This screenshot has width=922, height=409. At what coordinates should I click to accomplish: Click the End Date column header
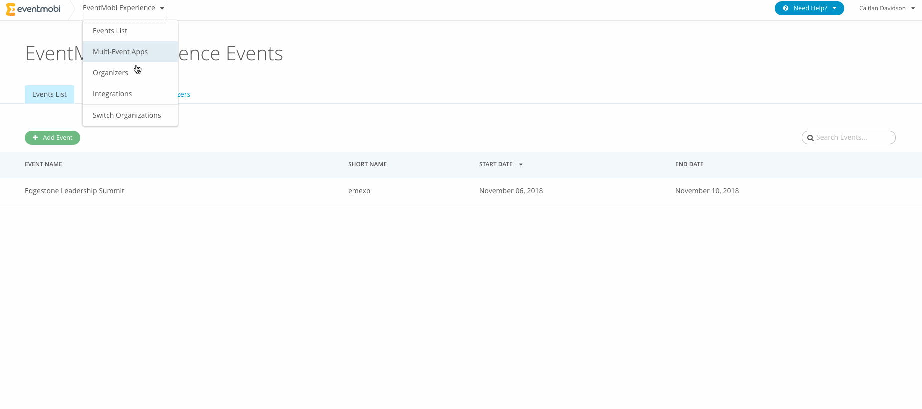[689, 164]
